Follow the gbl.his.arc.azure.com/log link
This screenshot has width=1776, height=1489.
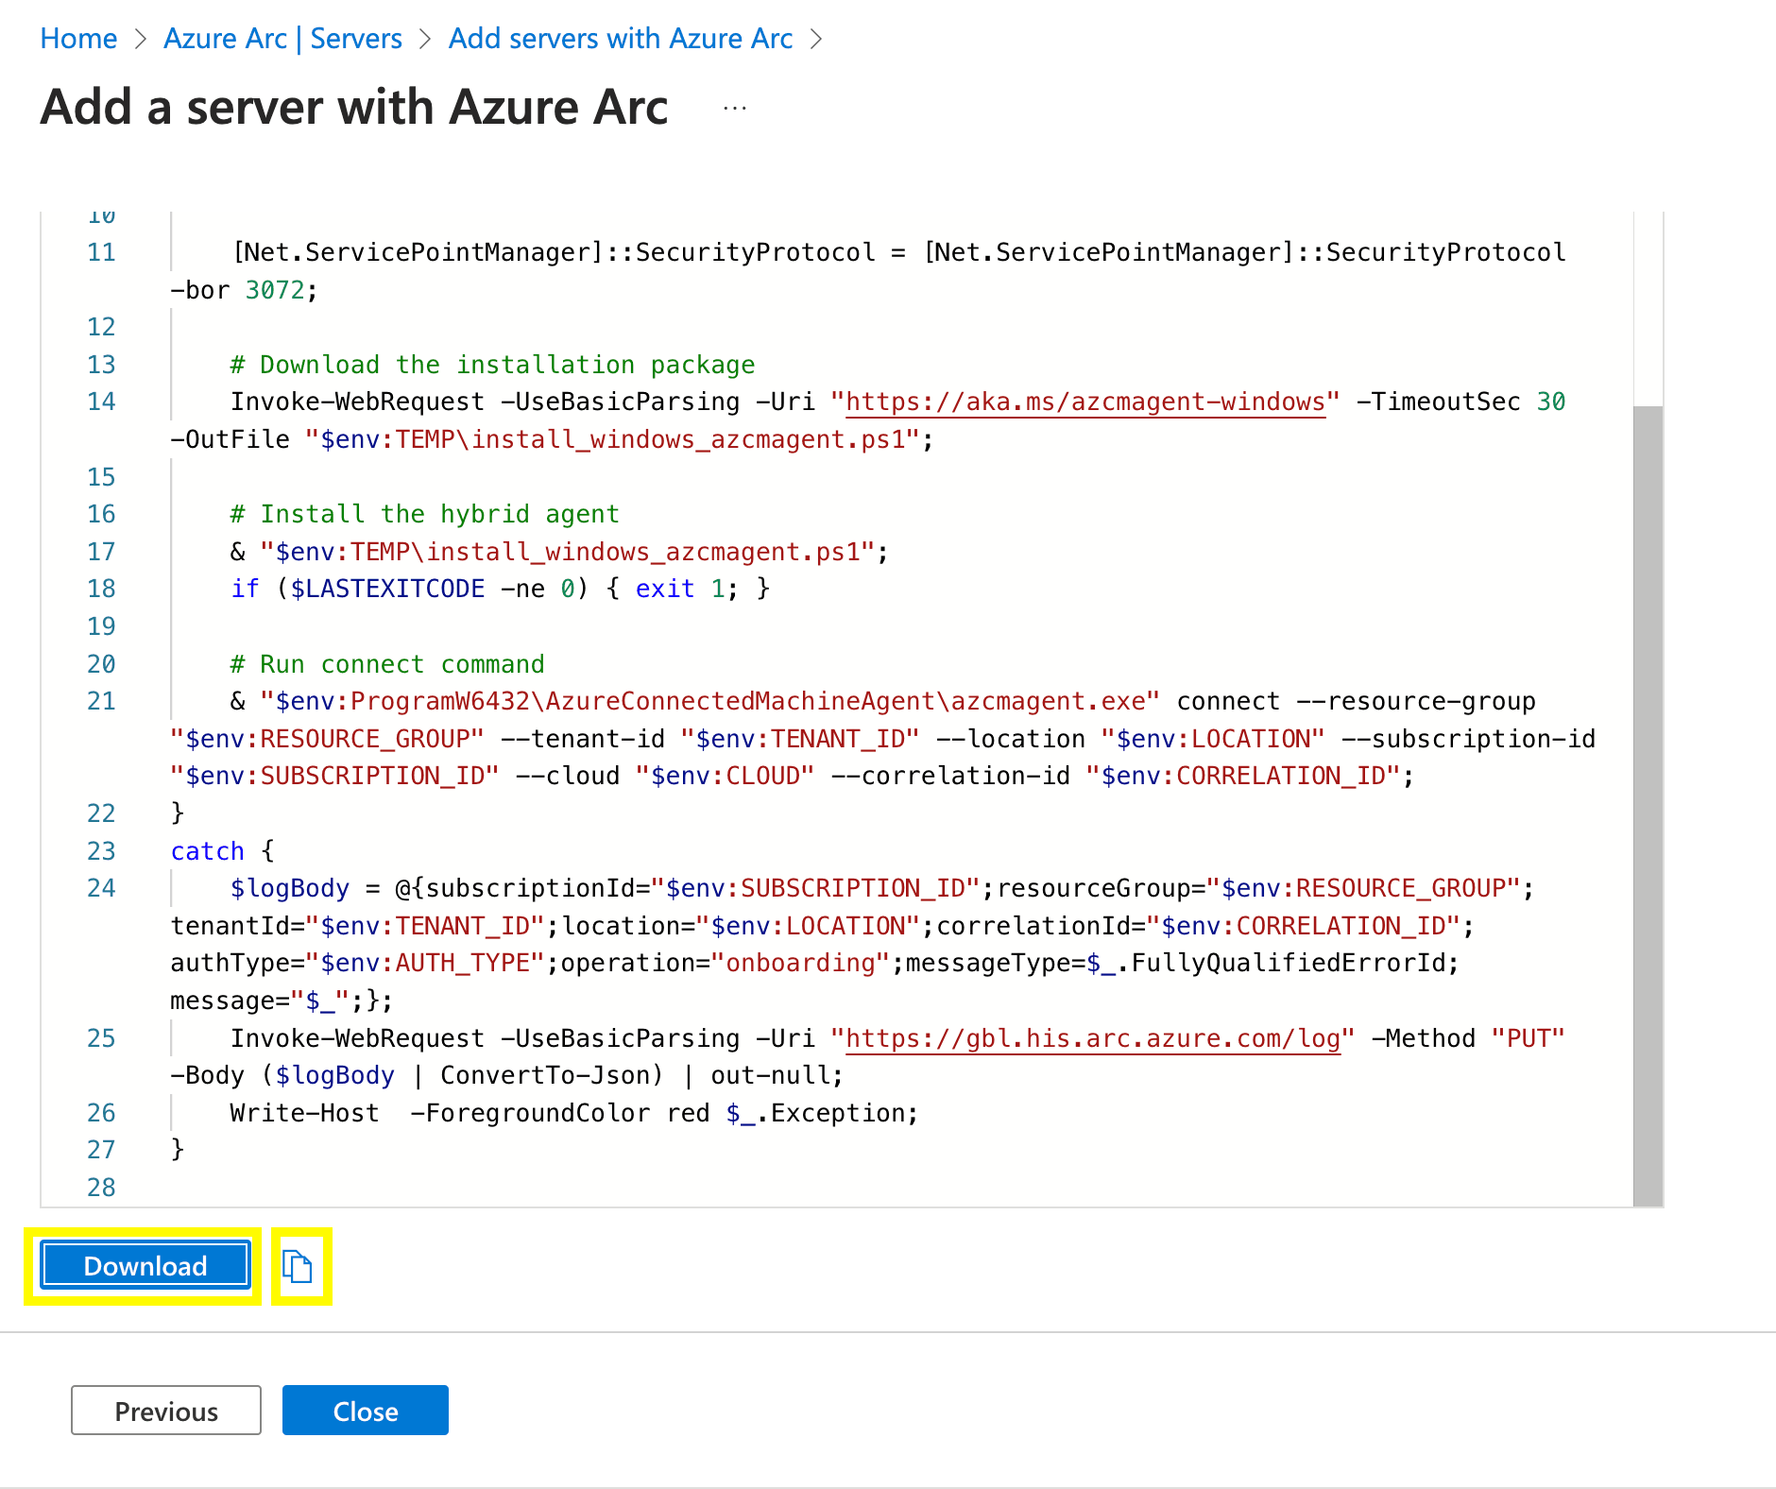coord(1092,1038)
